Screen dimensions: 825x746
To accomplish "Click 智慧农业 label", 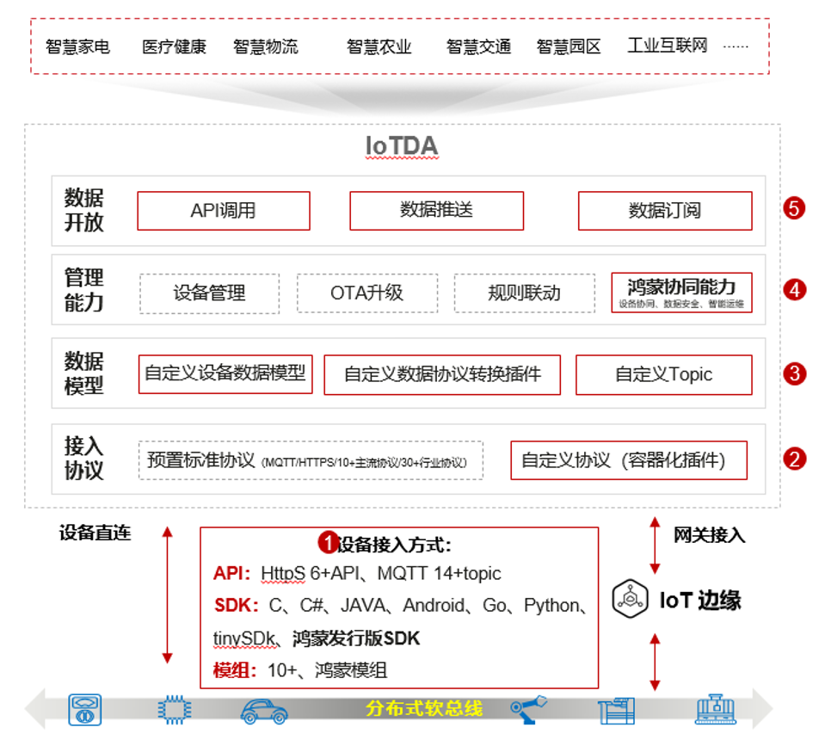I will (379, 46).
